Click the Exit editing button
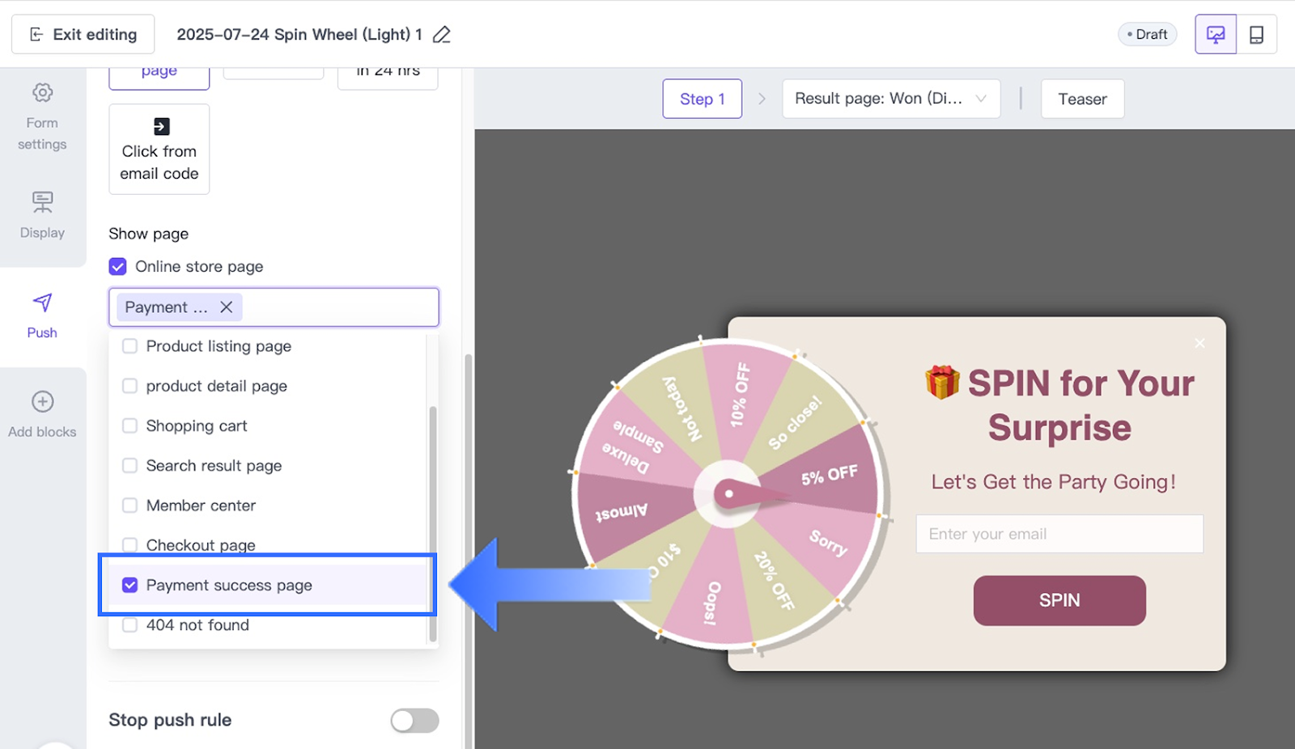This screenshot has height=749, width=1295. 83,35
